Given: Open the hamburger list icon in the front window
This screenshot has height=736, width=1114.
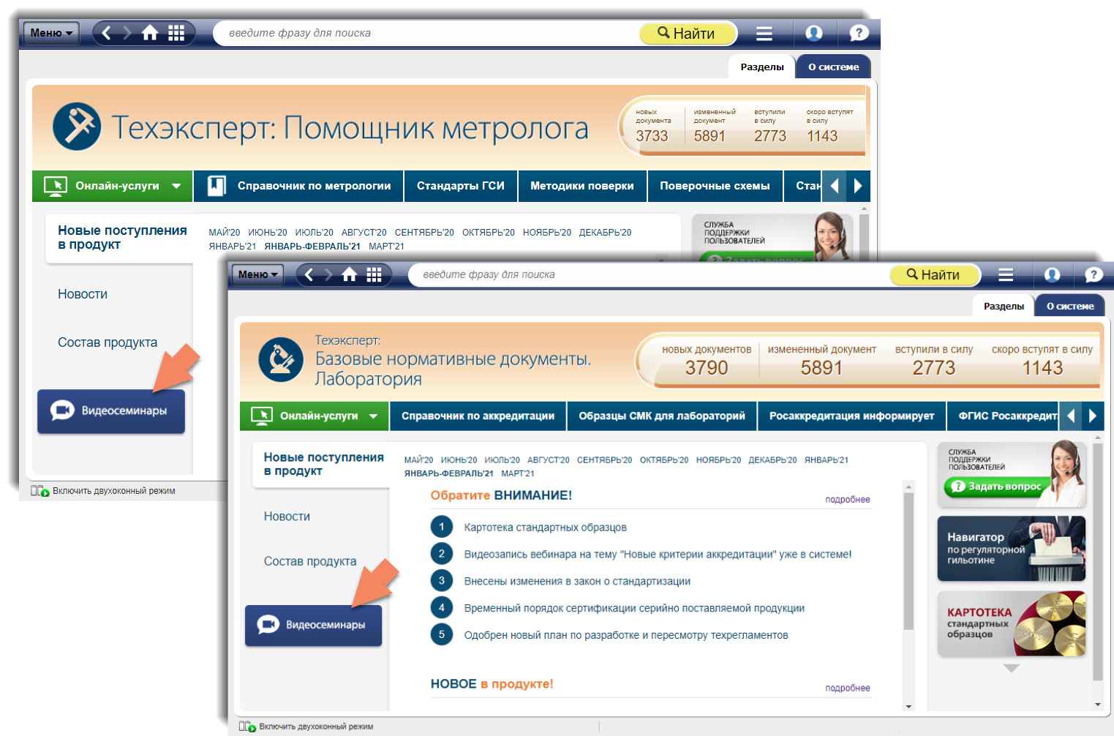Looking at the screenshot, I should 1006,274.
